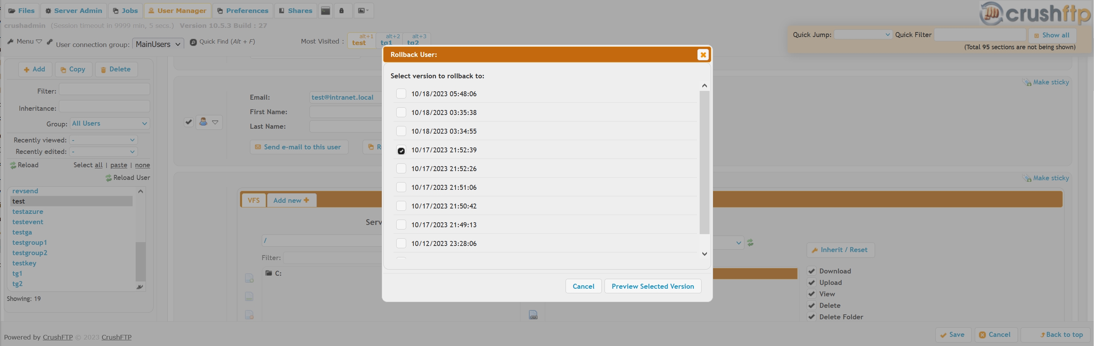Click the user list scrollbar thumb
This screenshot has height=346, width=1094.
point(140,261)
